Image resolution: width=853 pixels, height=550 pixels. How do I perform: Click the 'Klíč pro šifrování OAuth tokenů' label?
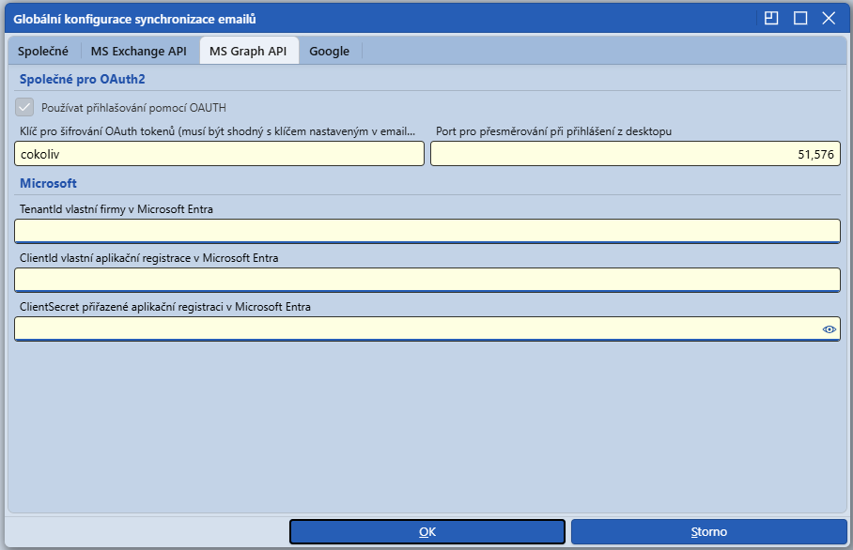click(x=217, y=131)
